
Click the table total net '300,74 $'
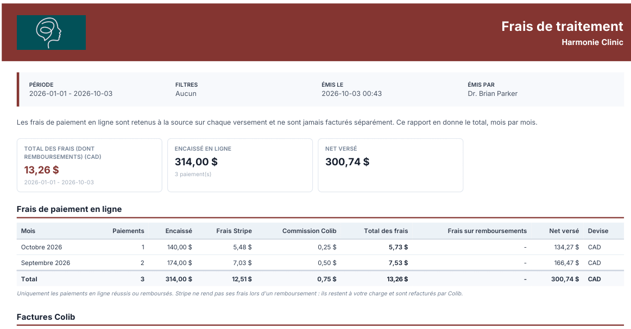tap(565, 279)
